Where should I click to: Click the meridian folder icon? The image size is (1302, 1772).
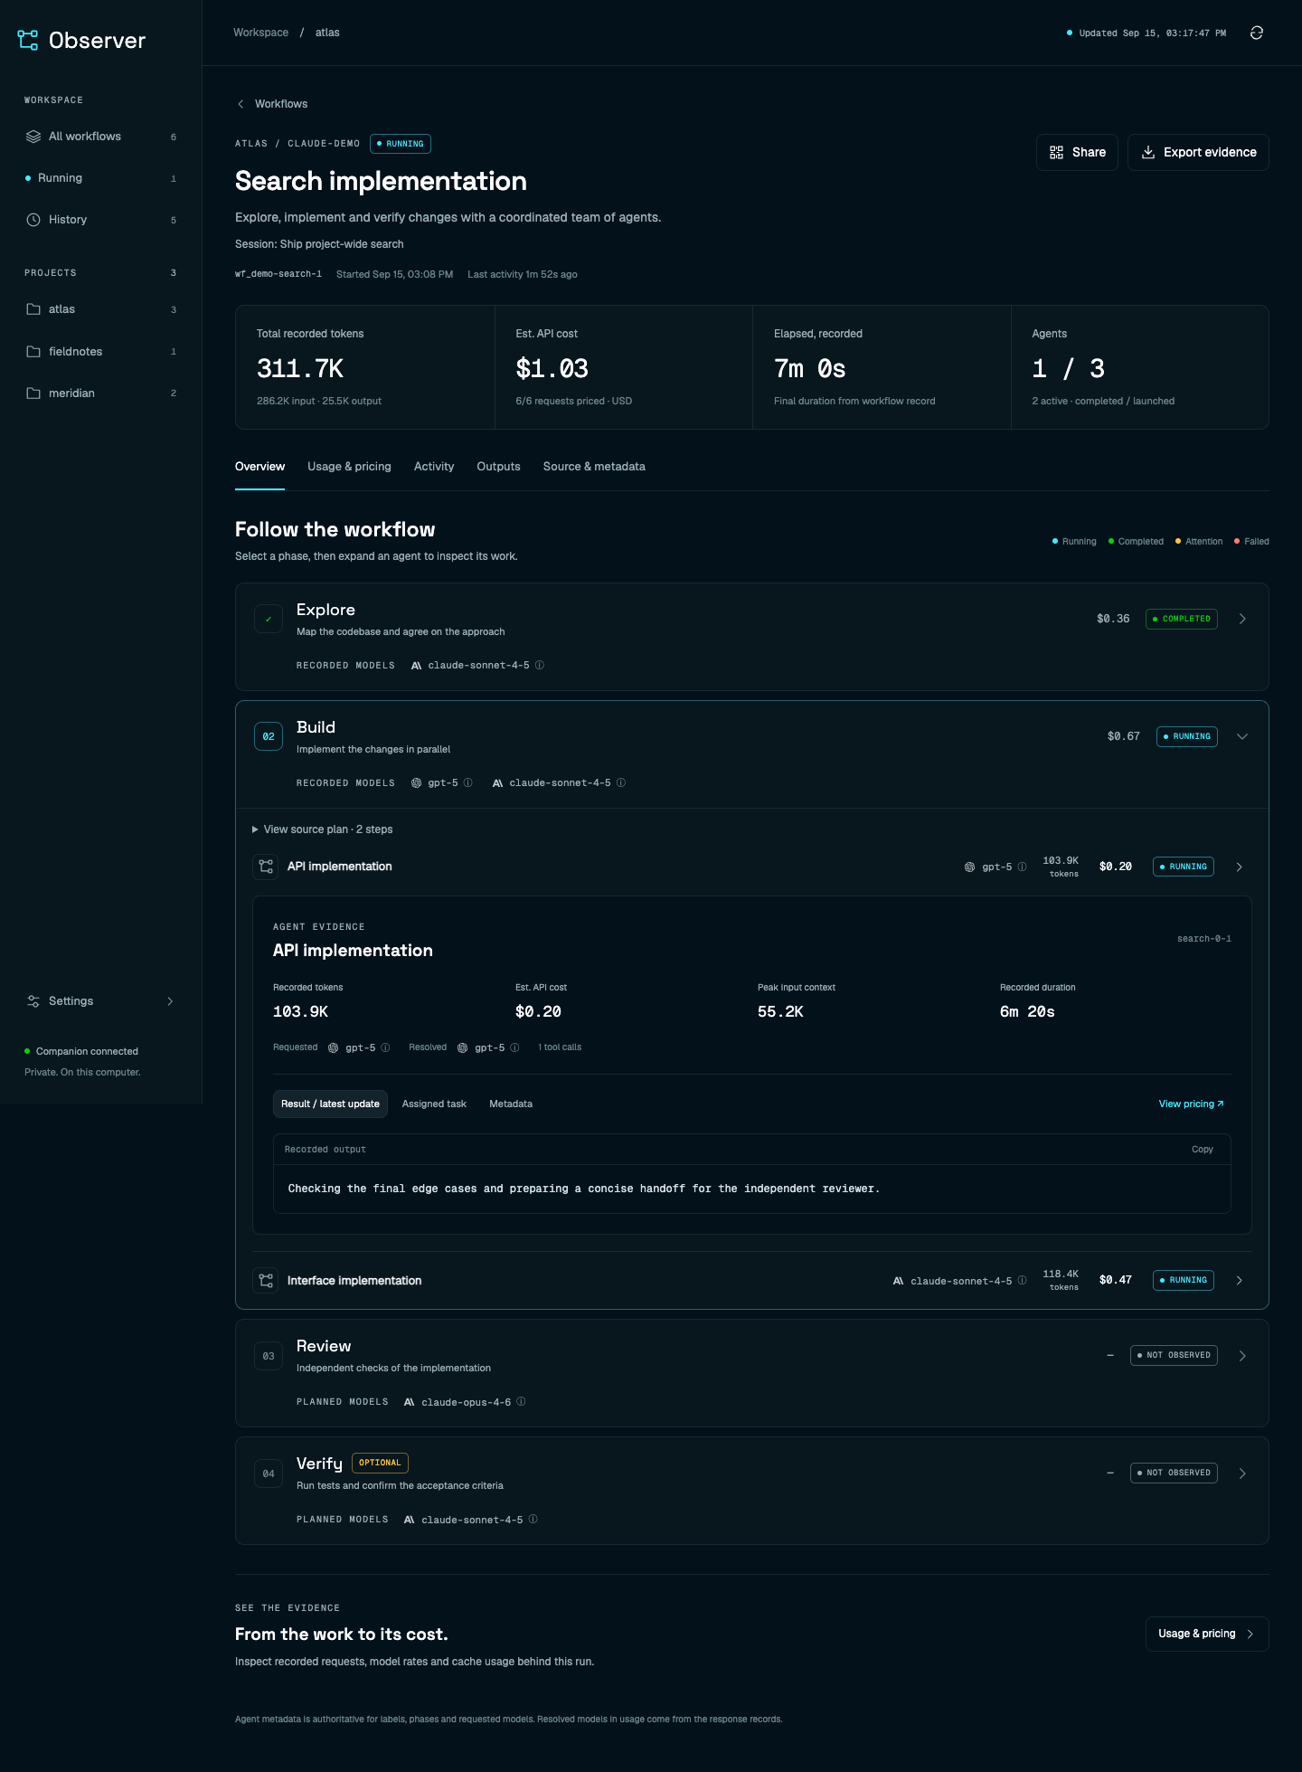33,393
